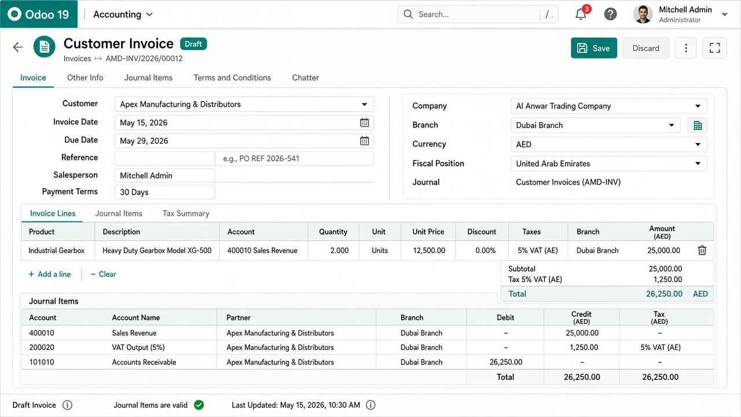This screenshot has width=741, height=417.
Task: Click the VAT Output (5%) account name
Action: [x=138, y=348]
